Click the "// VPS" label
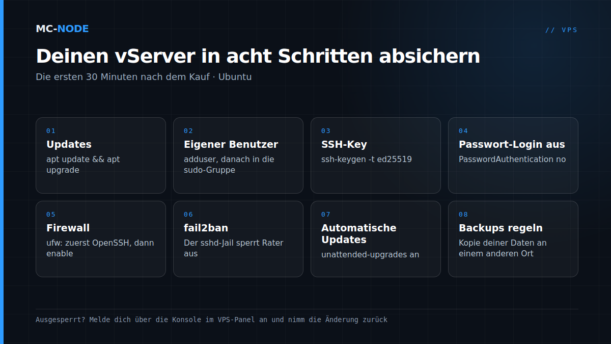Screen dimensions: 611x344 click(562, 30)
